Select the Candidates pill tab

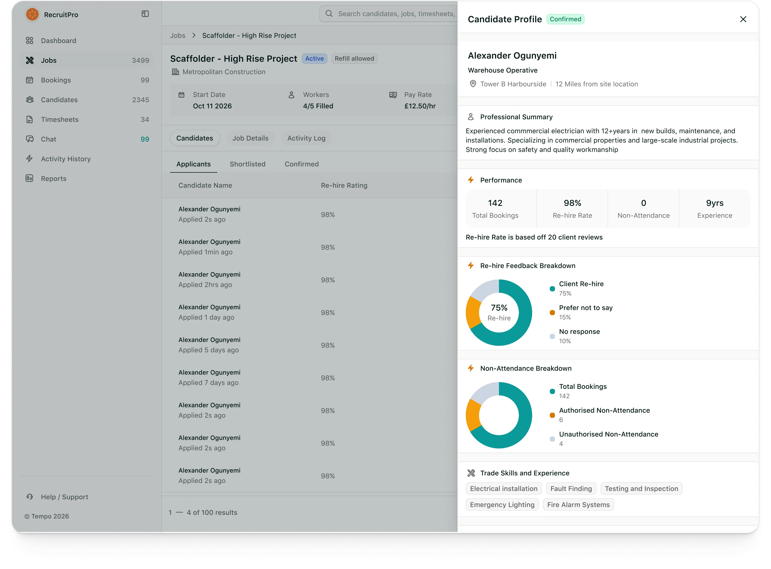[x=195, y=138]
